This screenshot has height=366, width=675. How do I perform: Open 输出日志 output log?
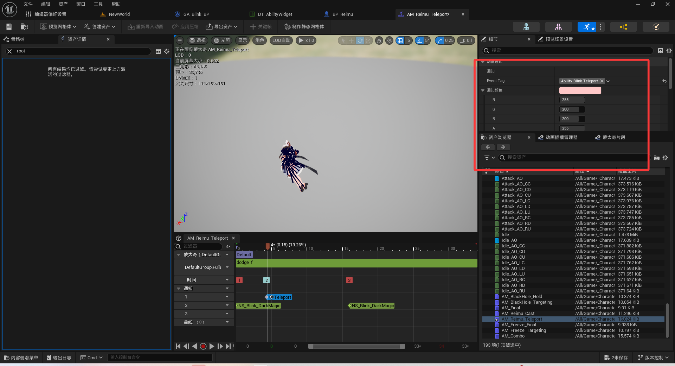coord(59,358)
